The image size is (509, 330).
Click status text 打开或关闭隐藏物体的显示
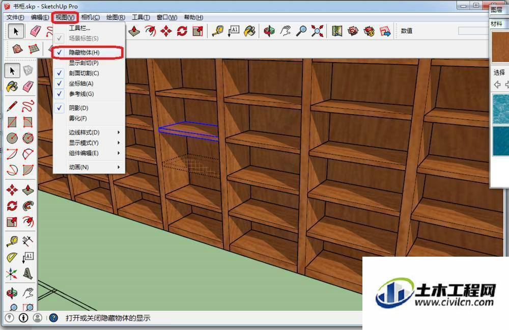[108, 318]
